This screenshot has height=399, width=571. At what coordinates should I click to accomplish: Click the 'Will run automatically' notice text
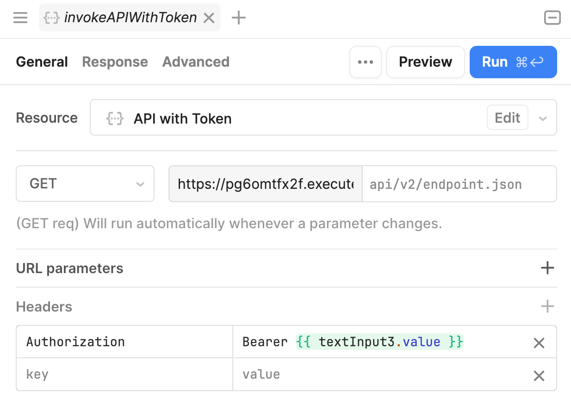tap(229, 224)
